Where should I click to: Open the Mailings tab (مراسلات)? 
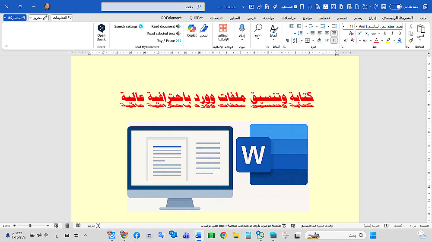[x=289, y=18]
